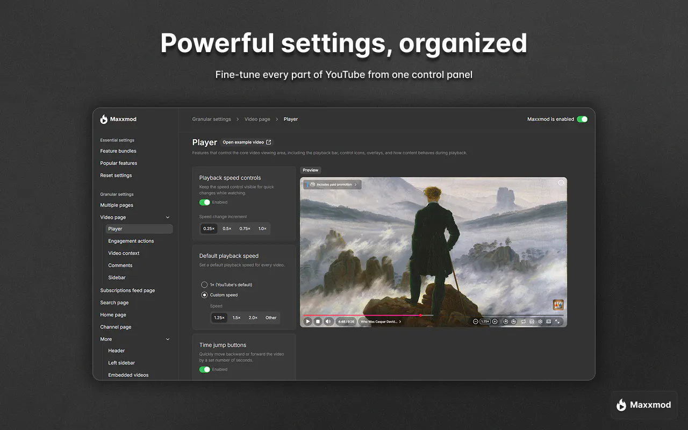Collapse the More section chevron
The image size is (688, 430).
168,340
